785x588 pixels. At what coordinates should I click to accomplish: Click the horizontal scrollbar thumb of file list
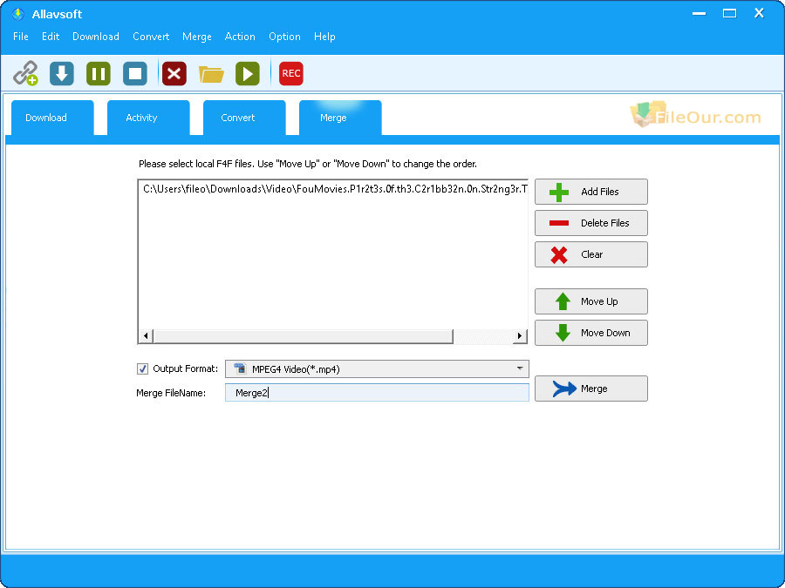pos(303,335)
